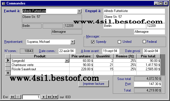Image resolution: width=170 pixels, height=101 pixels.
Task: Minimize the Commandes window
Action: pos(156,3)
